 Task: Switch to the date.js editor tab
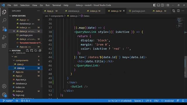tap(159, 11)
